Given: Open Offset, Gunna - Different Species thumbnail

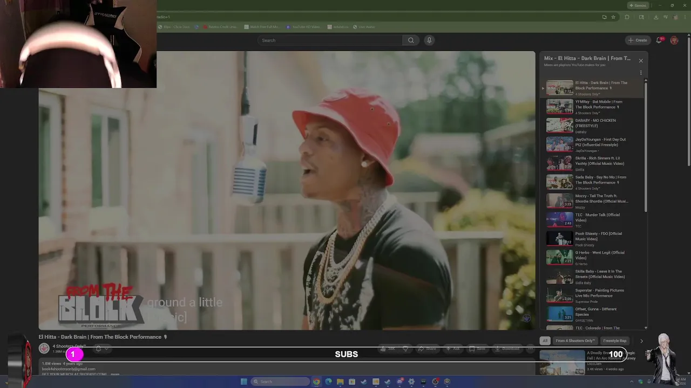Looking at the screenshot, I should click(560, 314).
